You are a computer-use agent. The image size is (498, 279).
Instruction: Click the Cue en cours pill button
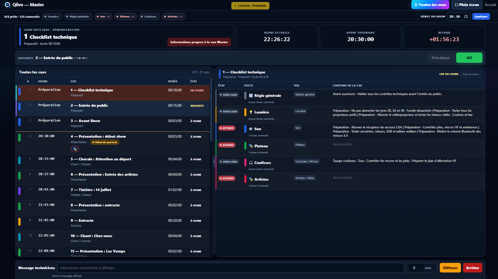click(471, 74)
